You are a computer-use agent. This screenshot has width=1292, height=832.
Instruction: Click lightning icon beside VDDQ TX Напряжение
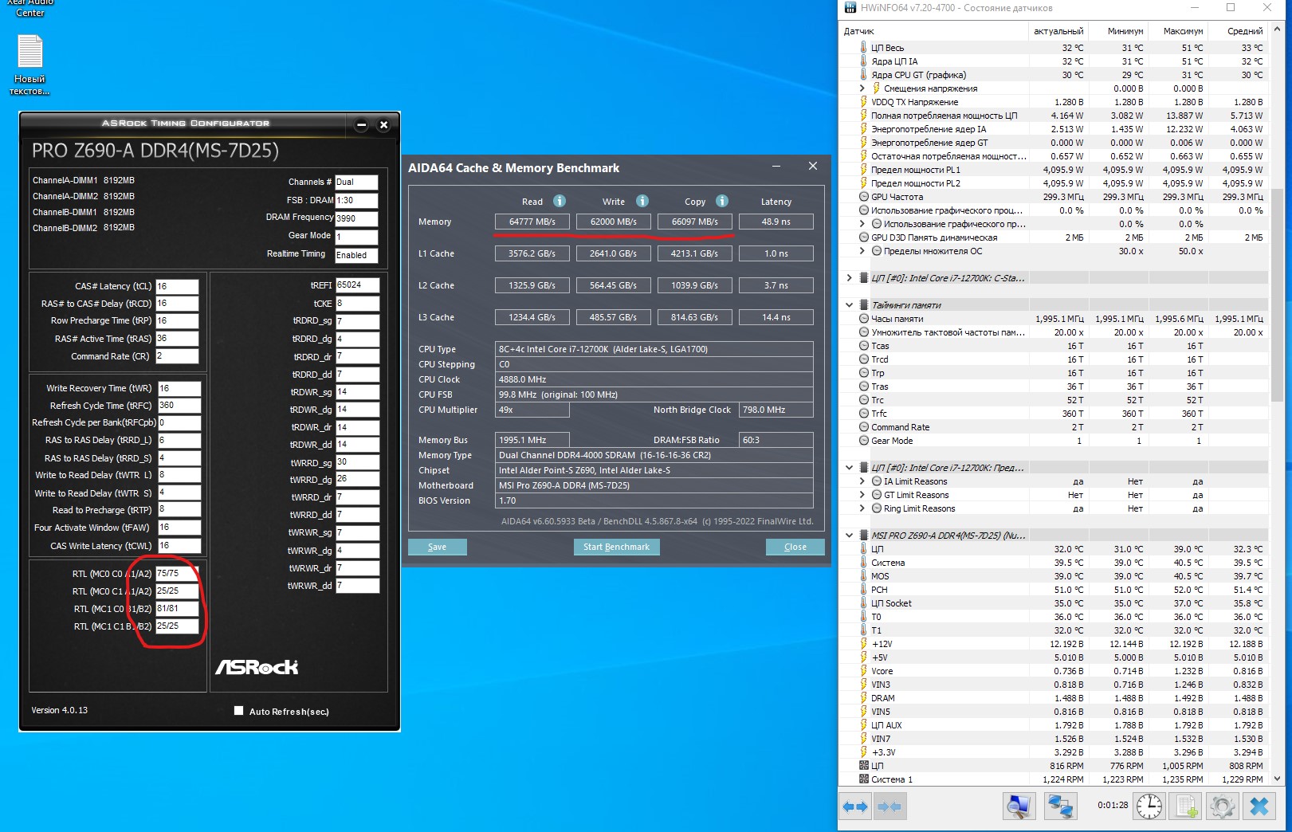[863, 102]
